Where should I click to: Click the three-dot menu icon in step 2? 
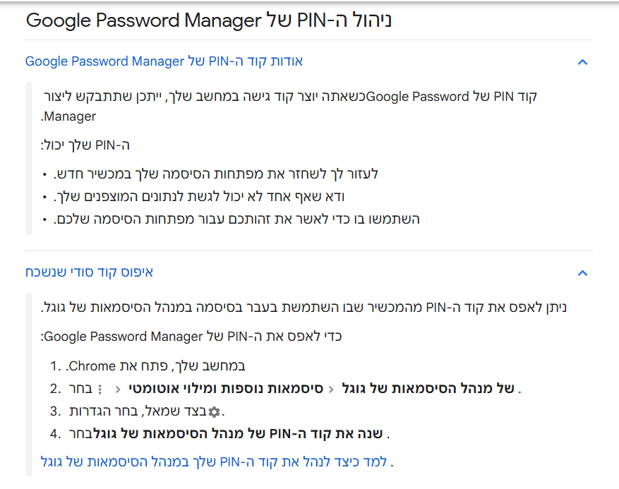(x=99, y=389)
